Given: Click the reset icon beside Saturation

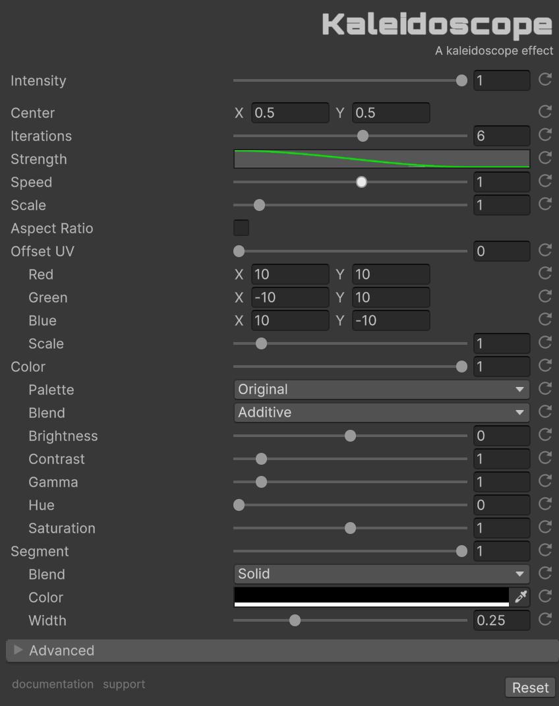Looking at the screenshot, I should (544, 527).
